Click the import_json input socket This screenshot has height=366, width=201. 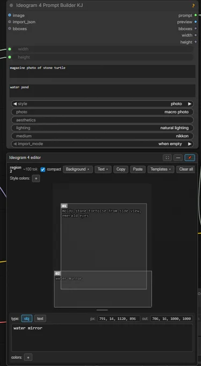[10, 22]
